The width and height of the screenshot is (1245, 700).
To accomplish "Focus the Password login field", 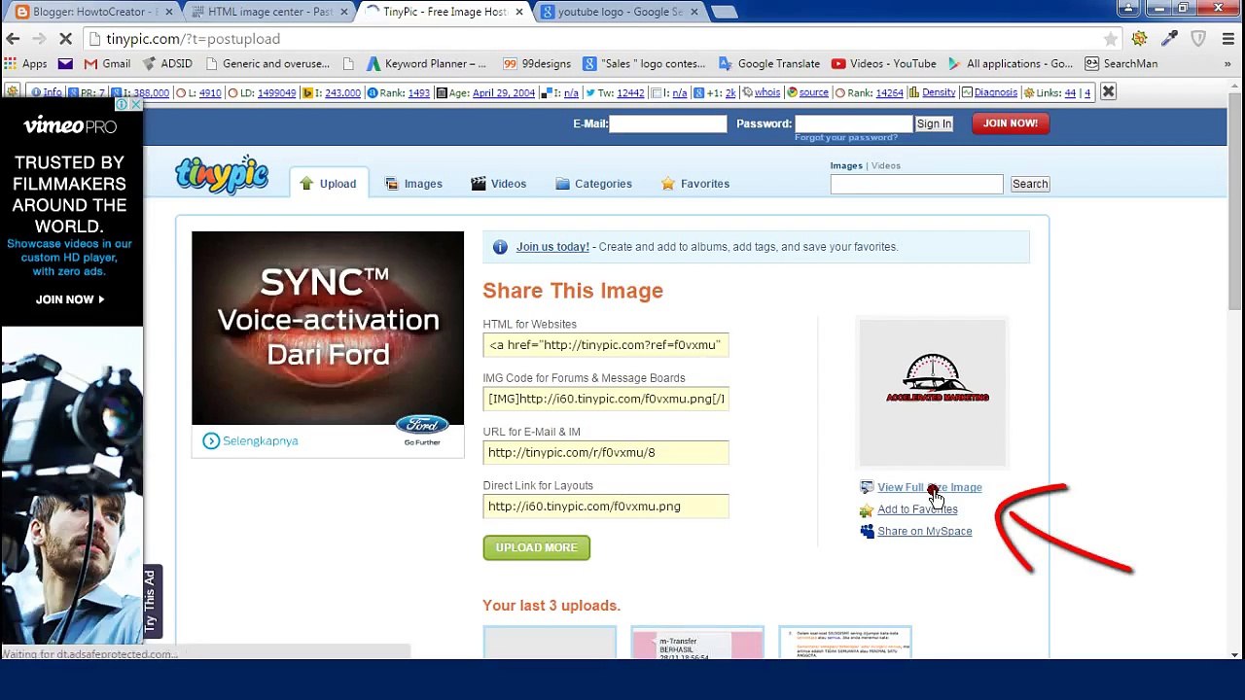I will (x=854, y=123).
